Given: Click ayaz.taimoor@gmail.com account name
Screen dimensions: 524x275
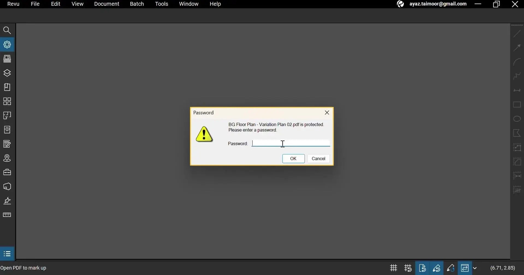Looking at the screenshot, I should point(438,4).
